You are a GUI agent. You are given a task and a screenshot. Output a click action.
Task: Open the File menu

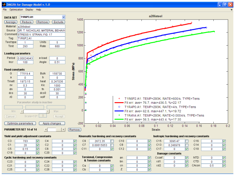[x=4, y=10]
